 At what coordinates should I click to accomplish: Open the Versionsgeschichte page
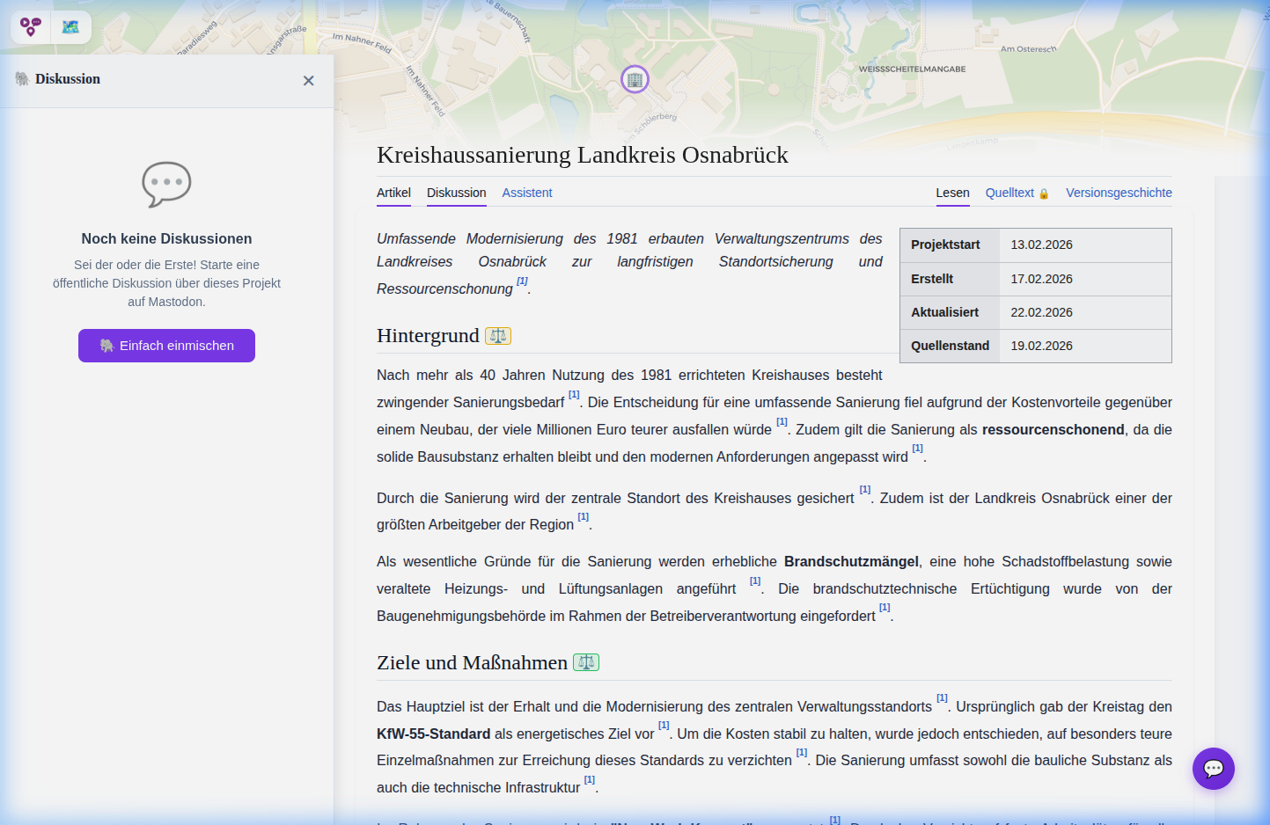pyautogui.click(x=1119, y=192)
